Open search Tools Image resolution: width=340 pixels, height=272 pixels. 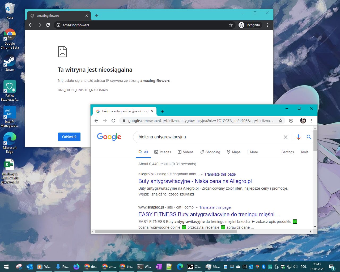304,152
